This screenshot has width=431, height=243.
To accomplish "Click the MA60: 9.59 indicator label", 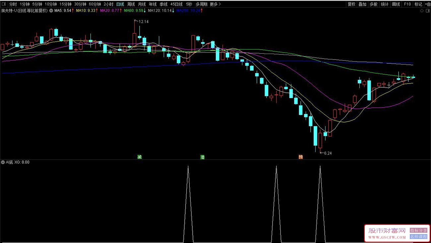I will pyautogui.click(x=134, y=11).
